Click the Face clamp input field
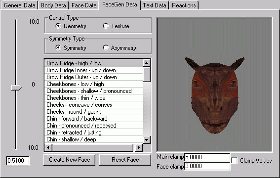 (207, 166)
